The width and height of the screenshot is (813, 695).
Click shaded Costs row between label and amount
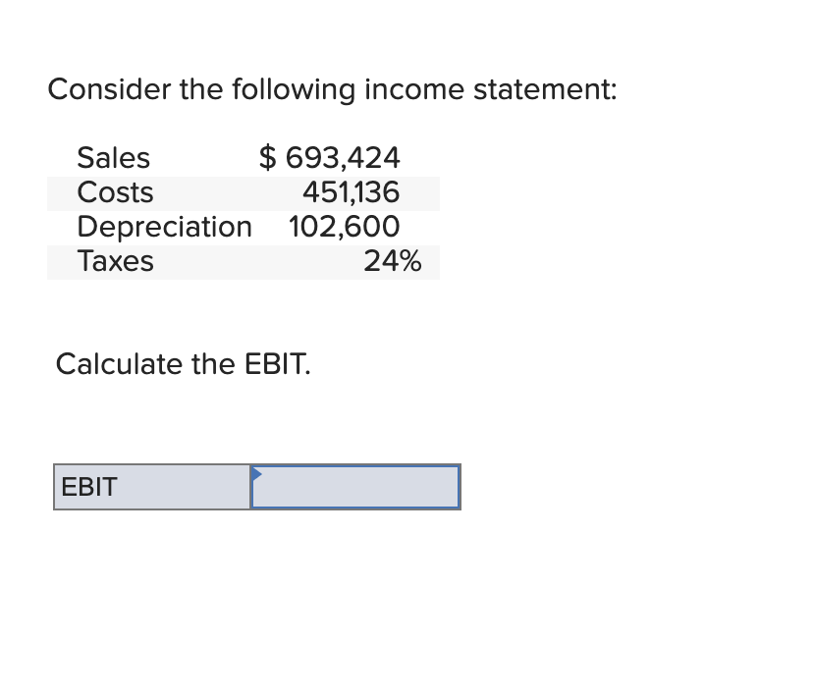[228, 193]
